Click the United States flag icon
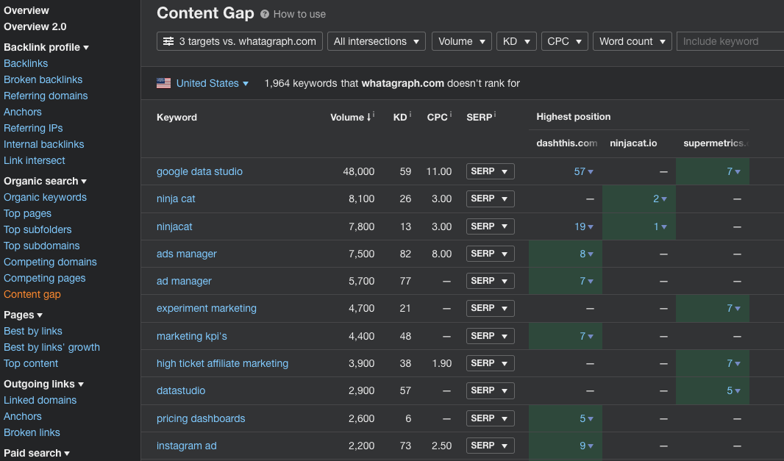The width and height of the screenshot is (784, 461). [x=163, y=84]
